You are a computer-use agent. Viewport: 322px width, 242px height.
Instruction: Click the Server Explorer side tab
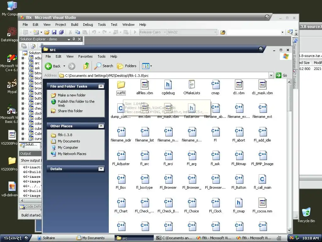pyautogui.click(x=295, y=53)
